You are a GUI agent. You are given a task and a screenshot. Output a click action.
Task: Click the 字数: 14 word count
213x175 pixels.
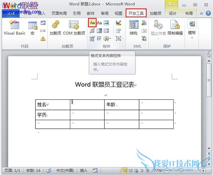click(33, 170)
